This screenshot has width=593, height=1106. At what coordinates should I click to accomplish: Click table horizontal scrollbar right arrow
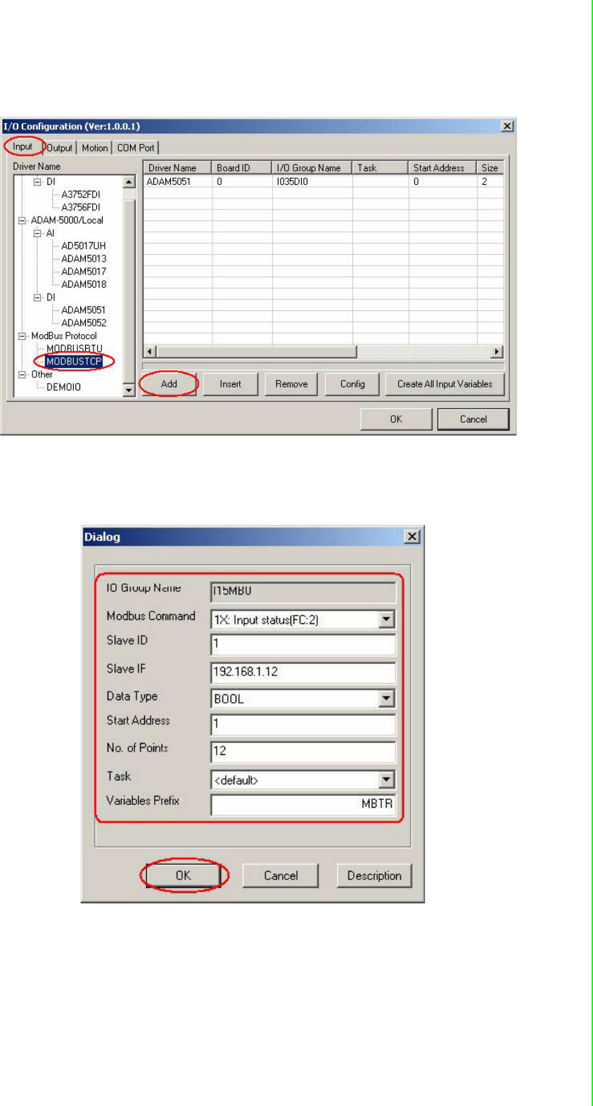[x=497, y=351]
